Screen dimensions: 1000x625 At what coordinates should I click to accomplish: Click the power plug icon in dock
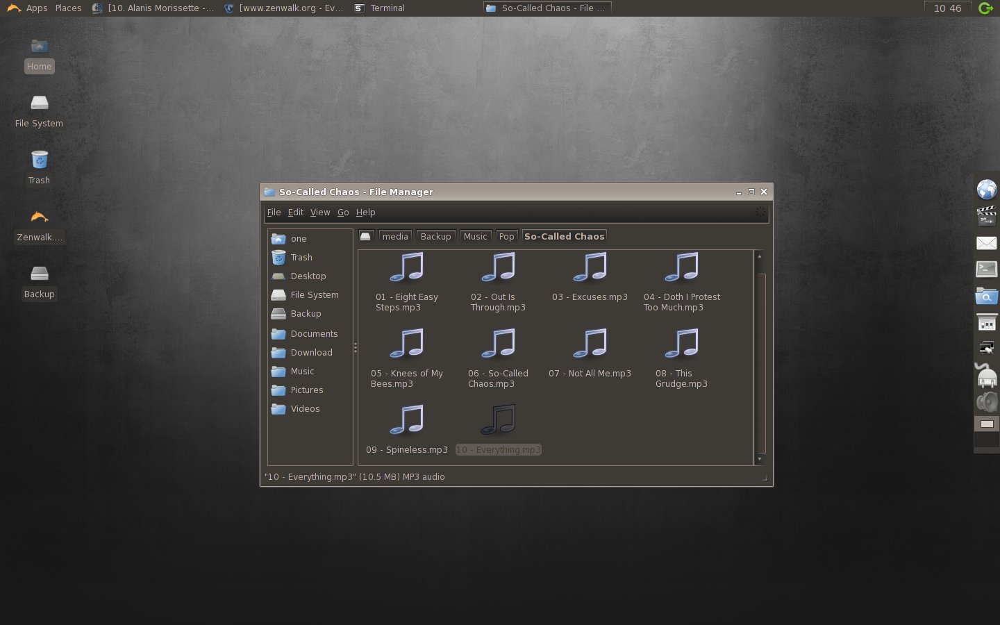pyautogui.click(x=987, y=375)
